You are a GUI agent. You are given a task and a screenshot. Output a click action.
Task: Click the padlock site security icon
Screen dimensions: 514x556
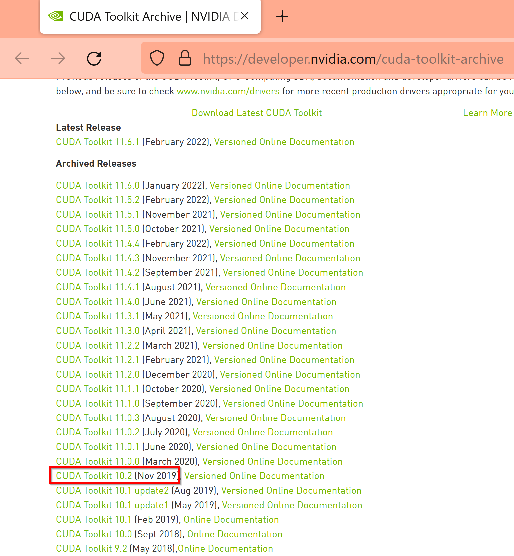click(185, 58)
